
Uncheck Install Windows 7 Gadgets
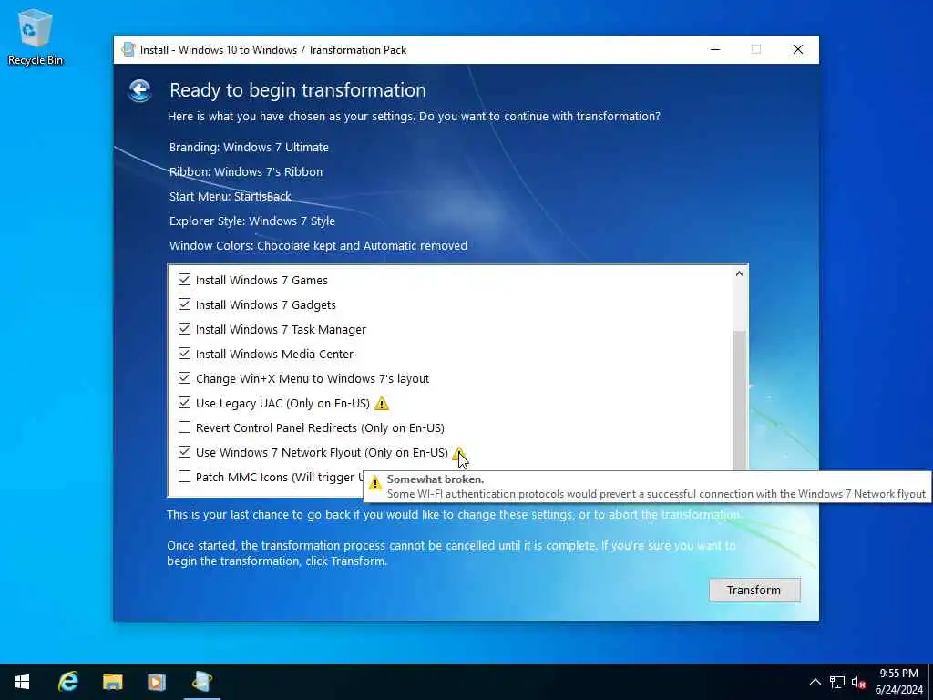click(184, 304)
